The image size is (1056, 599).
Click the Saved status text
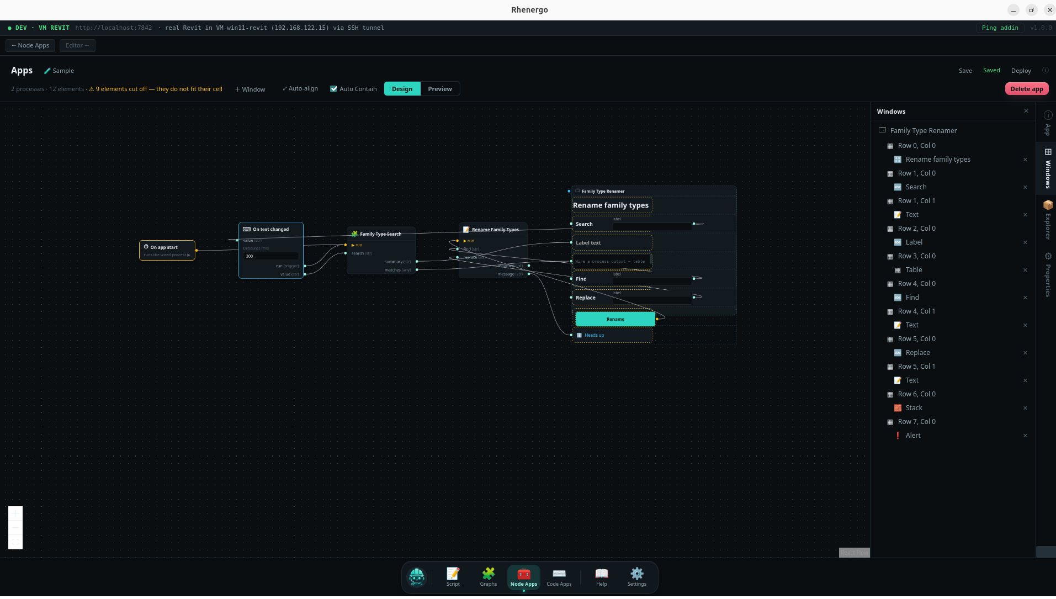tap(991, 70)
